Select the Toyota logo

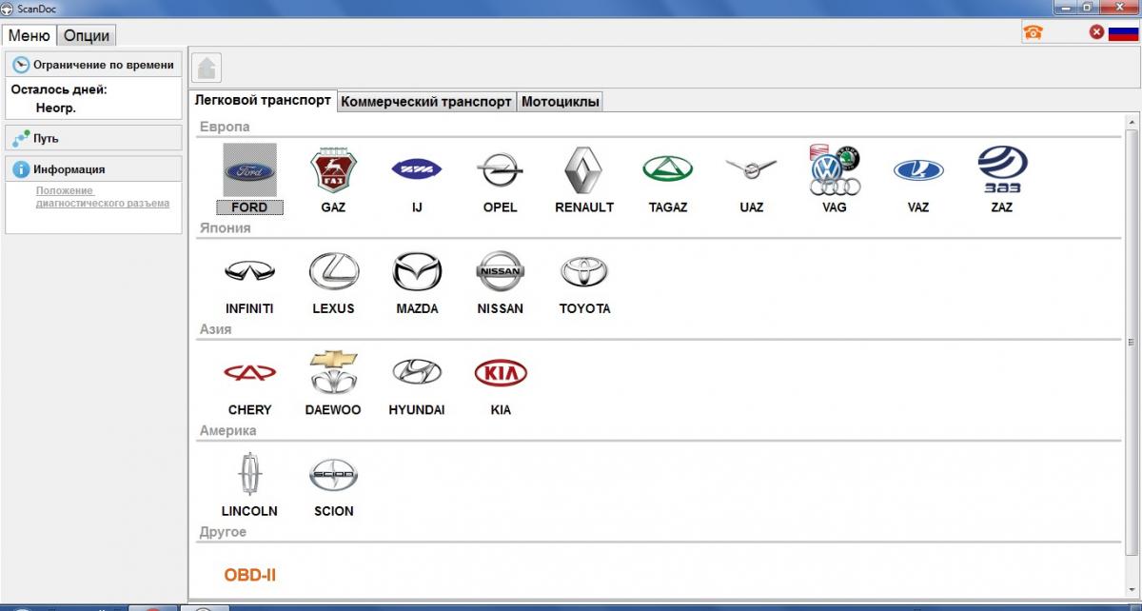(x=584, y=272)
